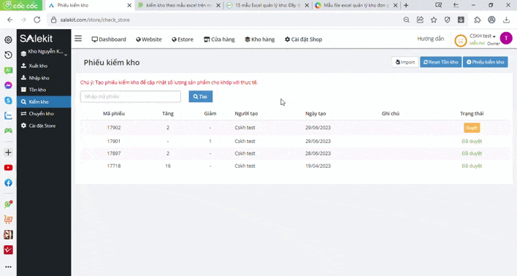The image size is (517, 276).
Task: Open the Cài đặt Shop menu item
Action: click(303, 39)
